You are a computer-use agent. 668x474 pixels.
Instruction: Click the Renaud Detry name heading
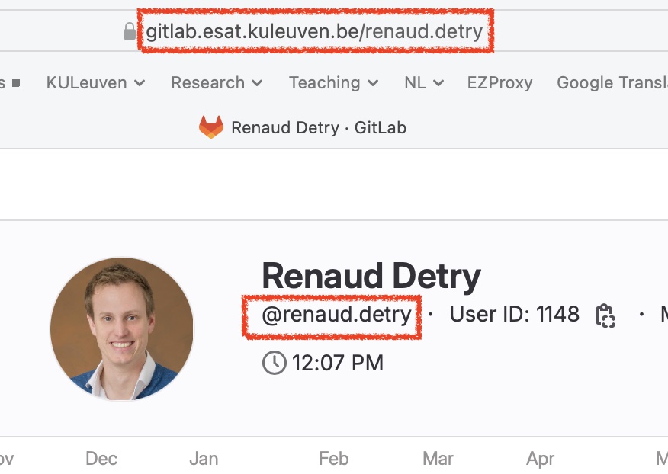371,277
